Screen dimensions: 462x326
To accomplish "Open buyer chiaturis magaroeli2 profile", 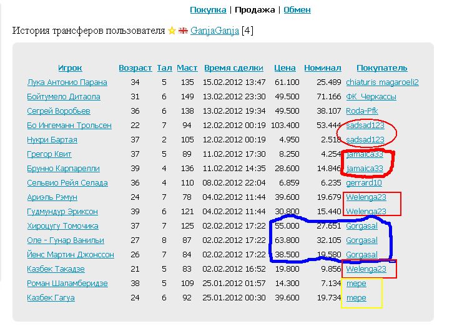I will coord(382,82).
